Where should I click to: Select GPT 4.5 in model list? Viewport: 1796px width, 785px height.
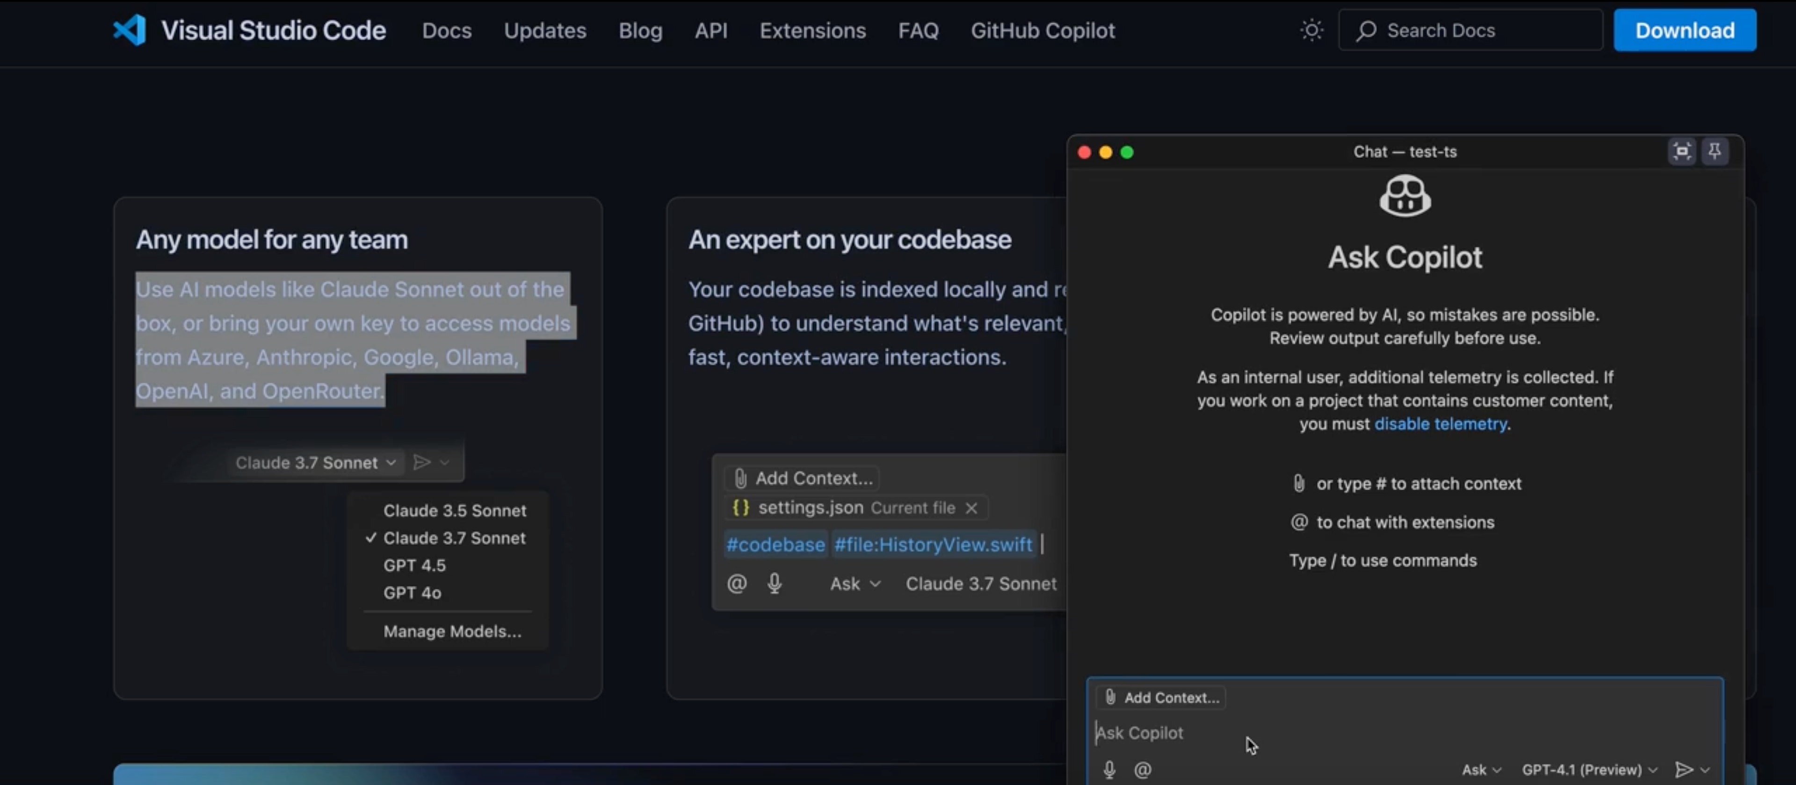(414, 565)
